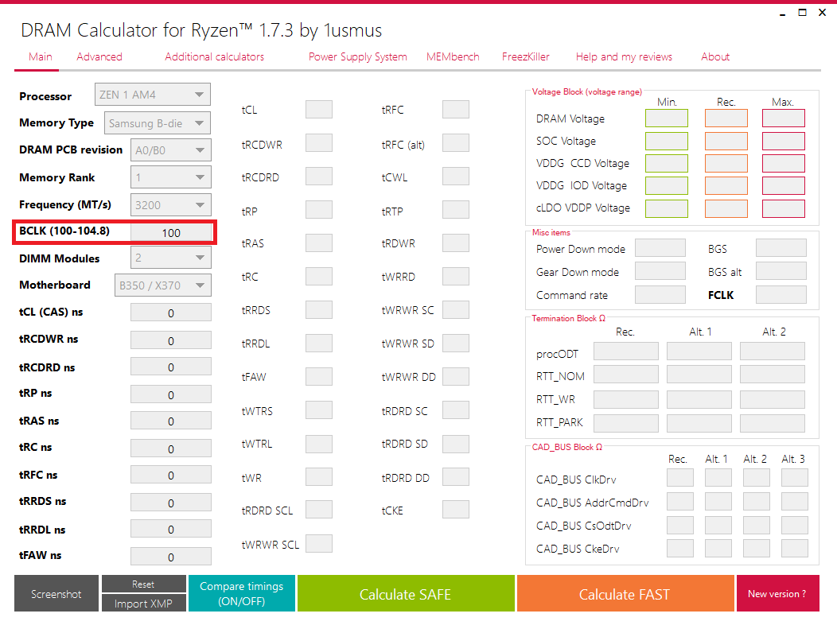
Task: Open the Processor dropdown showing ZEN 1 AM4
Action: click(x=152, y=94)
